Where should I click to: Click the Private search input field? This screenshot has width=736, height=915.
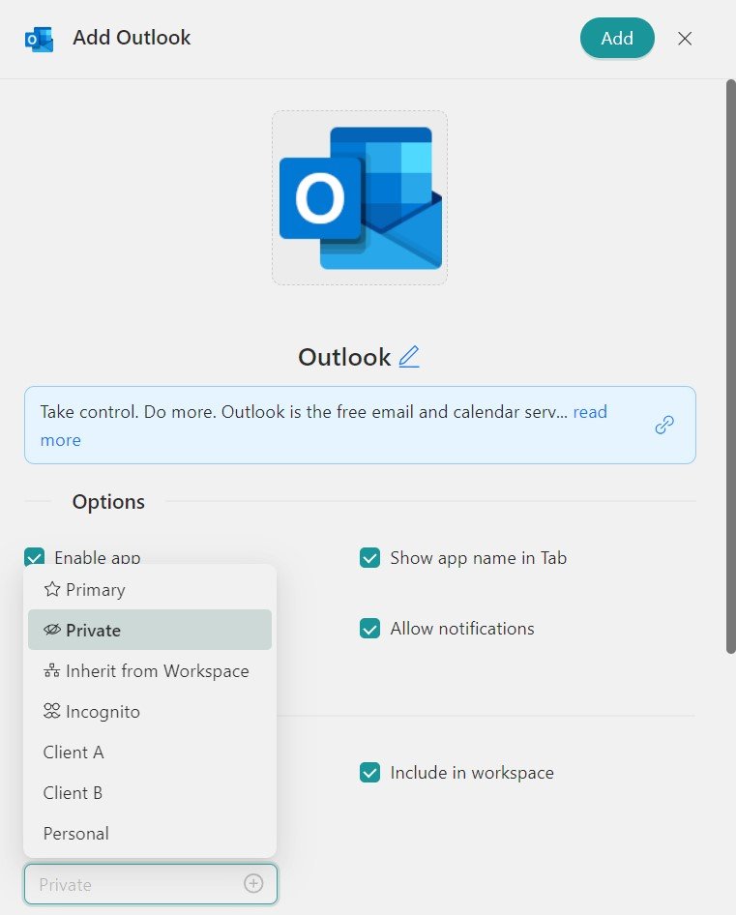click(151, 884)
